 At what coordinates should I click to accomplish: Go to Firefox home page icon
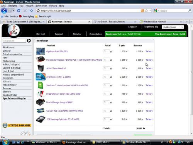(31, 11)
